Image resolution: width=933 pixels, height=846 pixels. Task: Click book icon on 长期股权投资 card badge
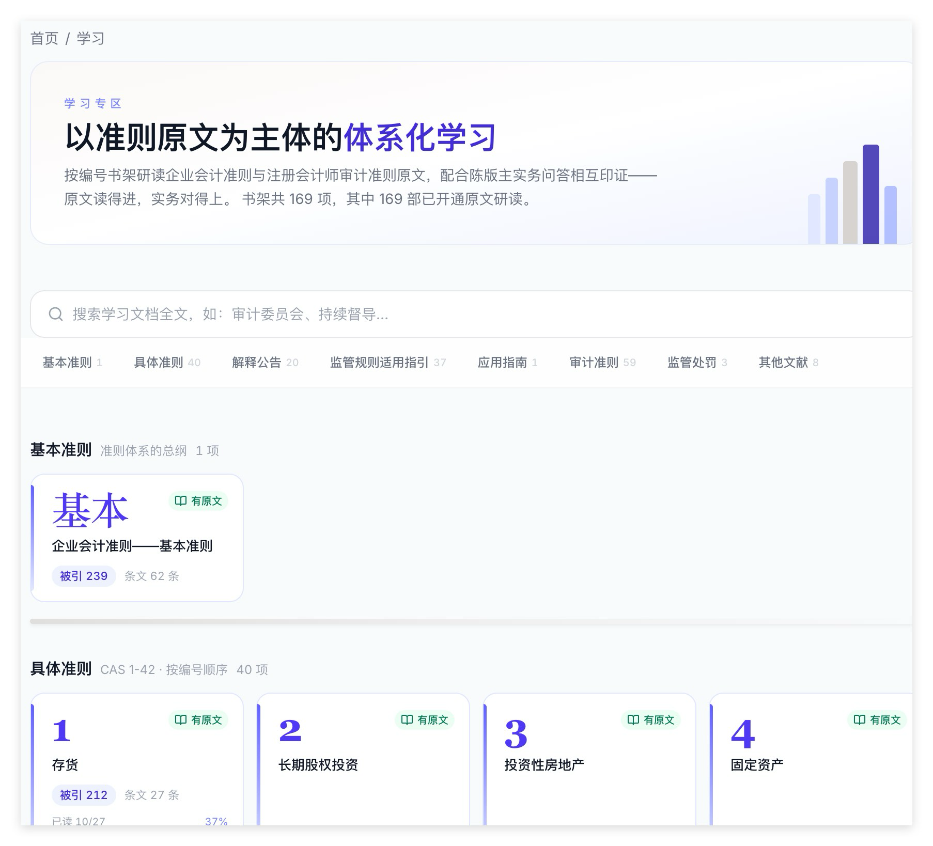point(407,720)
